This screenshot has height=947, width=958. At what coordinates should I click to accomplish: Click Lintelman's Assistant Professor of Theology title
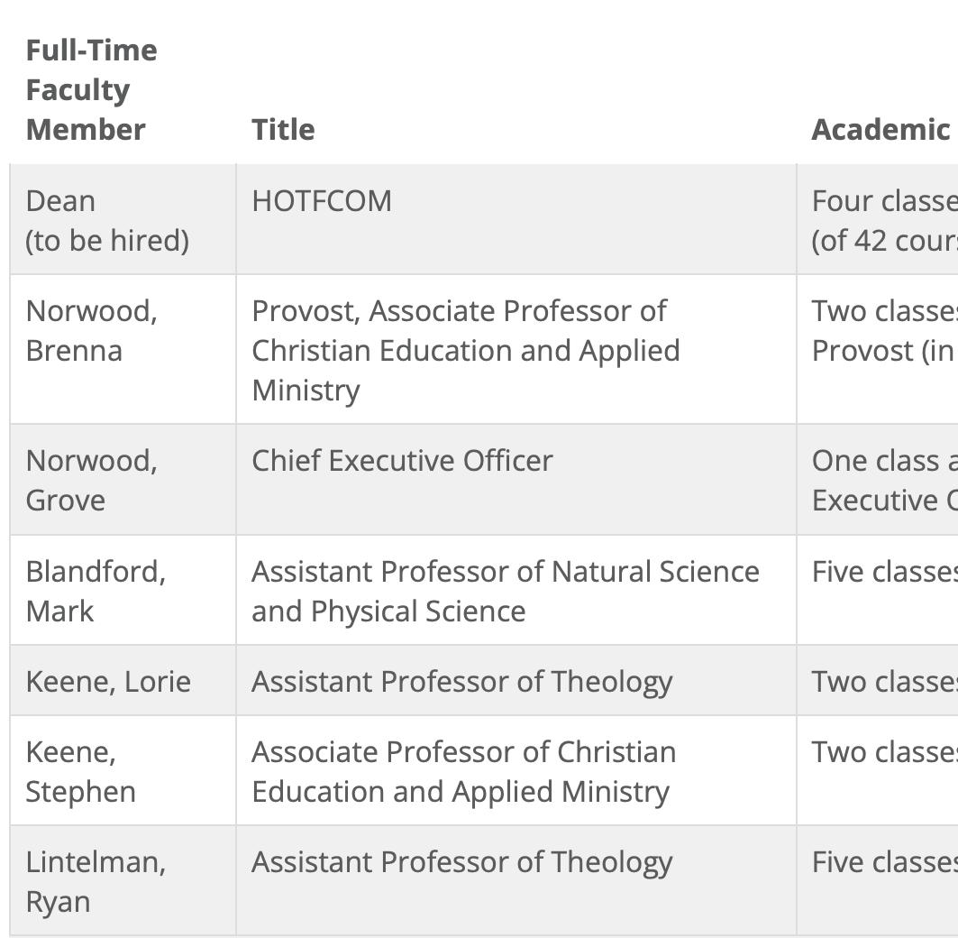tap(461, 862)
